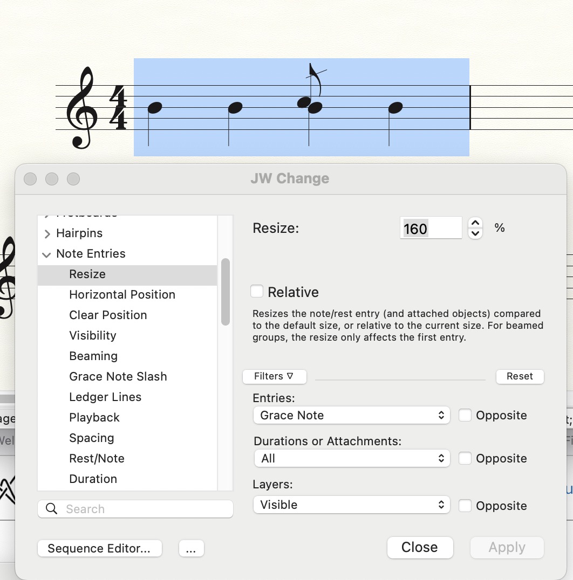
Task: Enable the Relative checkbox
Action: point(257,292)
